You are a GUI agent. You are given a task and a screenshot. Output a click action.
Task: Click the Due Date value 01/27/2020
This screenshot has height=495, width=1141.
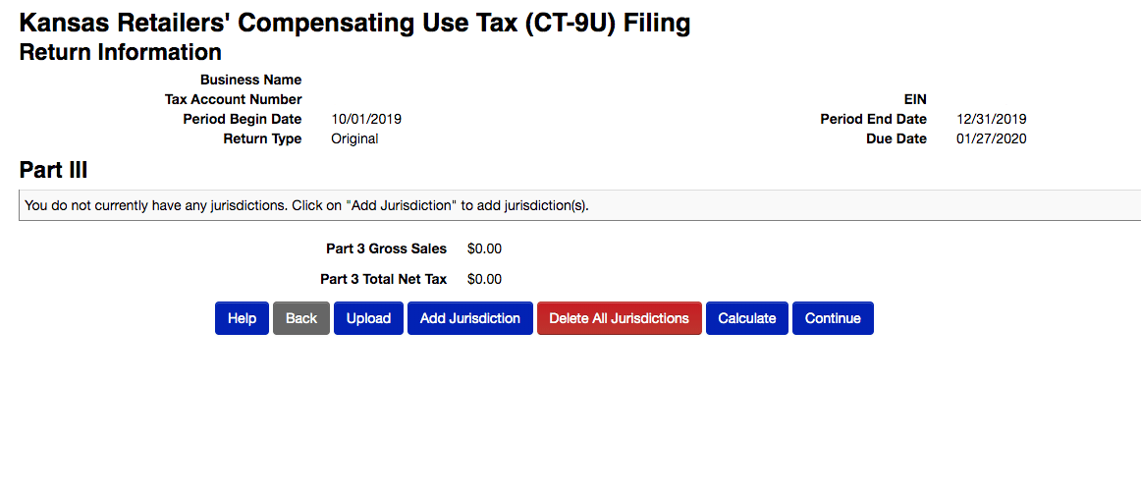(x=991, y=139)
